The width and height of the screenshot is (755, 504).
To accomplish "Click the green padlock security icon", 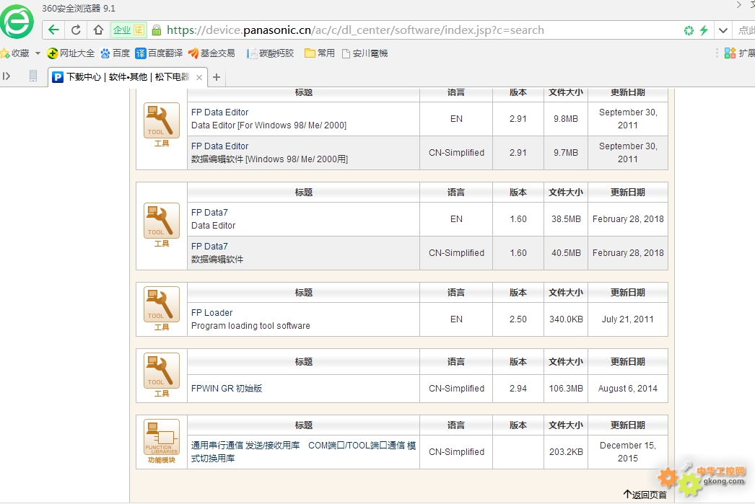I will [157, 30].
